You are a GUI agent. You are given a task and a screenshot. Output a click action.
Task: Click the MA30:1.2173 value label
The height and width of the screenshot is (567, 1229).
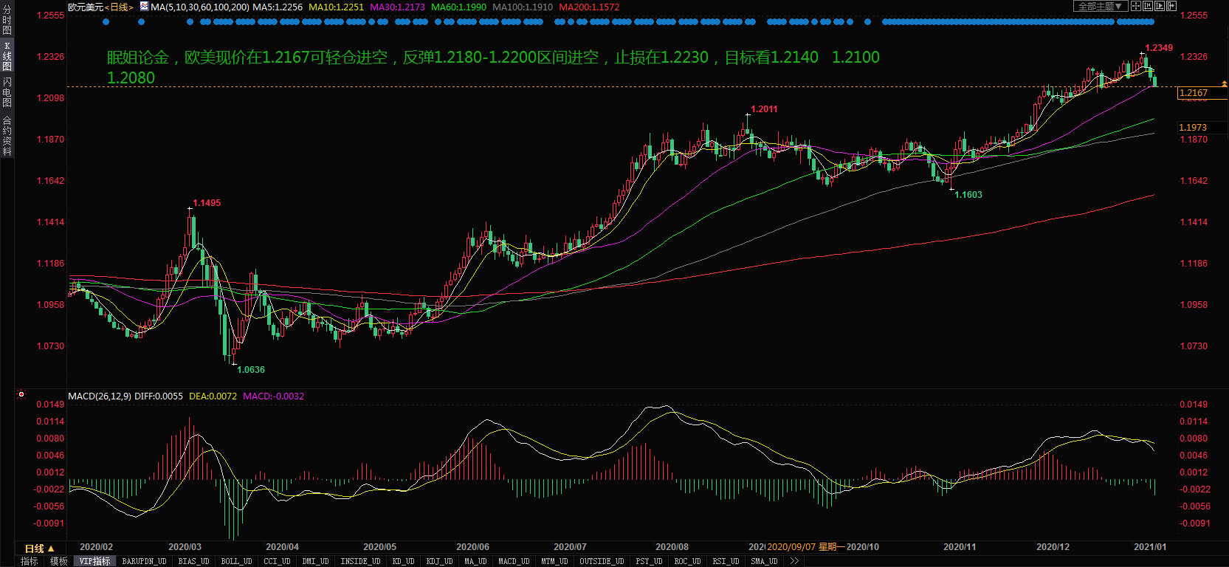click(397, 7)
